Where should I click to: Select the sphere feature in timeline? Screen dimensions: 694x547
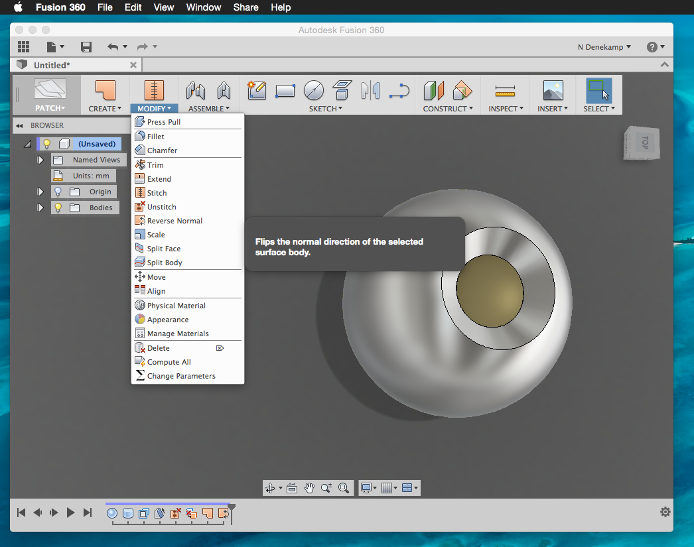click(112, 513)
